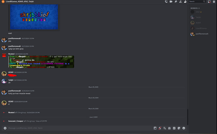Add friends to the group DM
The image size is (217, 134).
(x=181, y=2)
